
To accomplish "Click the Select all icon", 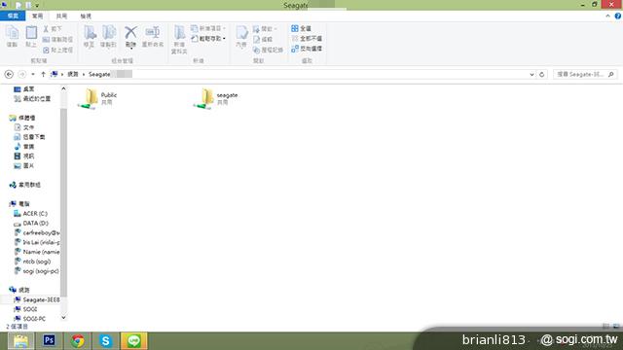I will pyautogui.click(x=295, y=28).
